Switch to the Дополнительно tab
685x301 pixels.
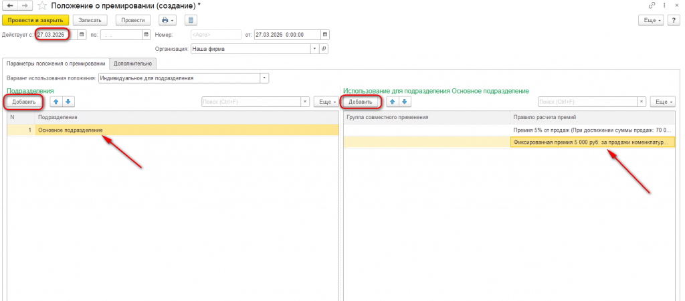133,64
